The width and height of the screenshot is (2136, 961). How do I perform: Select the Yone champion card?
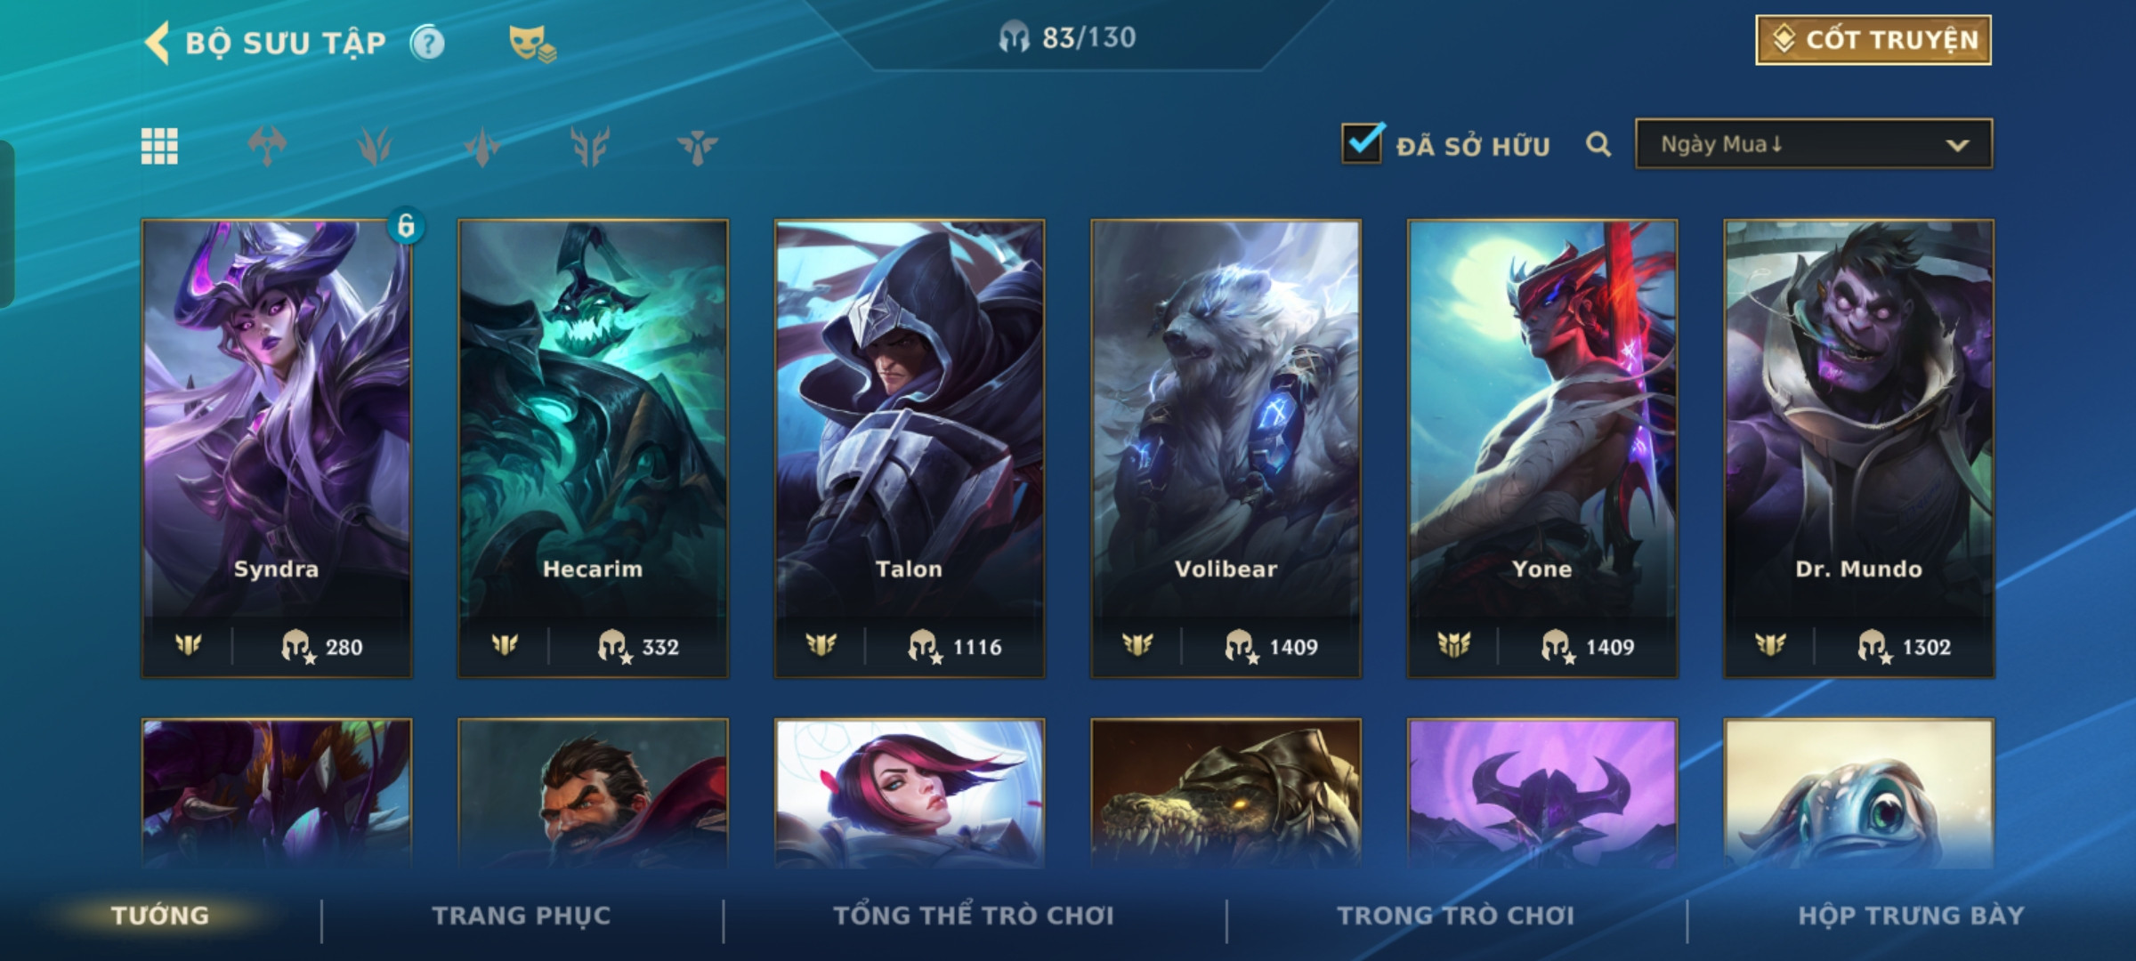point(1542,448)
